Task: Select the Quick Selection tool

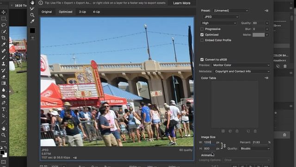Action: coord(3,32)
